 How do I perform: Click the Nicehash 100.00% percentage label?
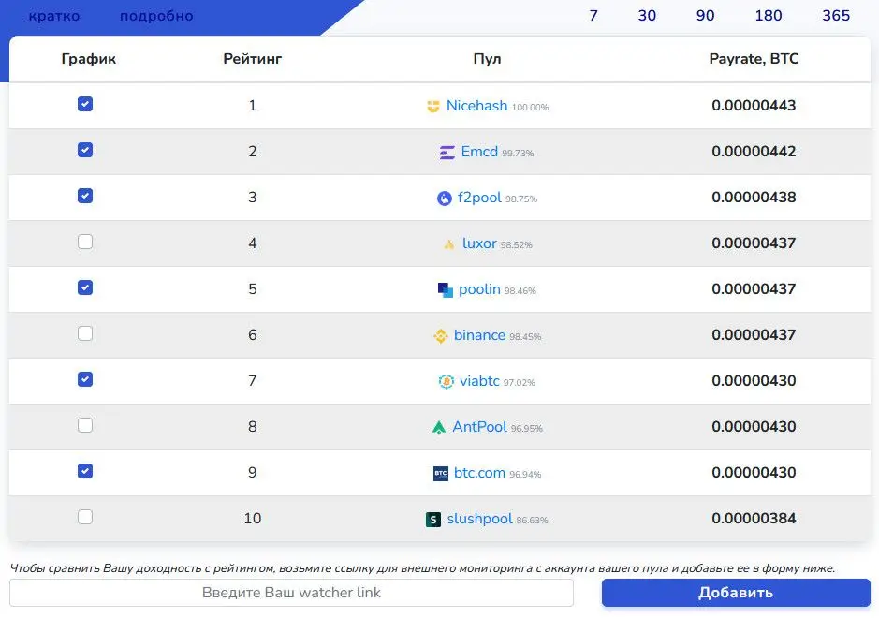[x=531, y=107]
